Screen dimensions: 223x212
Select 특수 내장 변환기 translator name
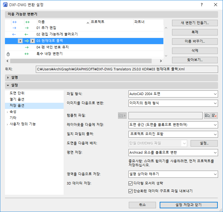tap(49, 54)
